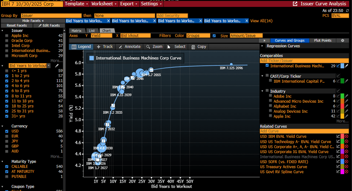Click blue color swatch for International Business Machines
The width and height of the screenshot is (352, 191).
click(x=342, y=66)
